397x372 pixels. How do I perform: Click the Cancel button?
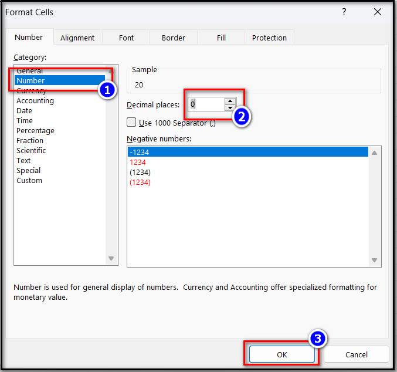[356, 354]
